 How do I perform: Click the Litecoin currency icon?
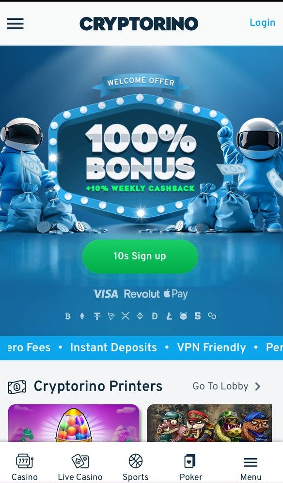pyautogui.click(x=169, y=316)
